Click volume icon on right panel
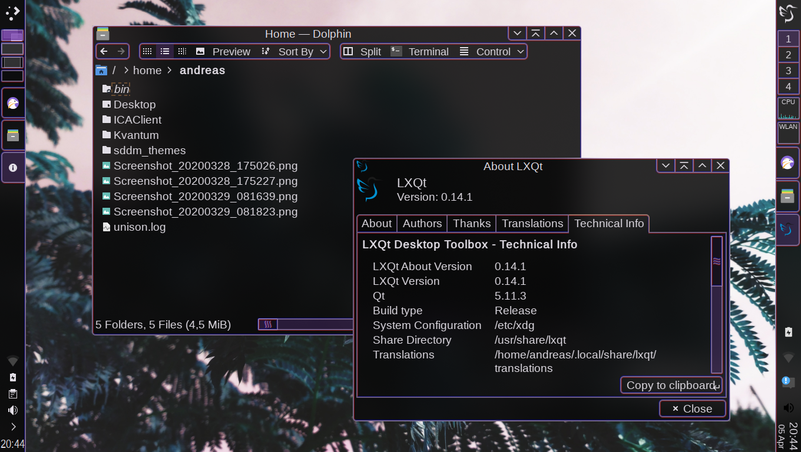Screen dimensions: 801x452 [788, 407]
